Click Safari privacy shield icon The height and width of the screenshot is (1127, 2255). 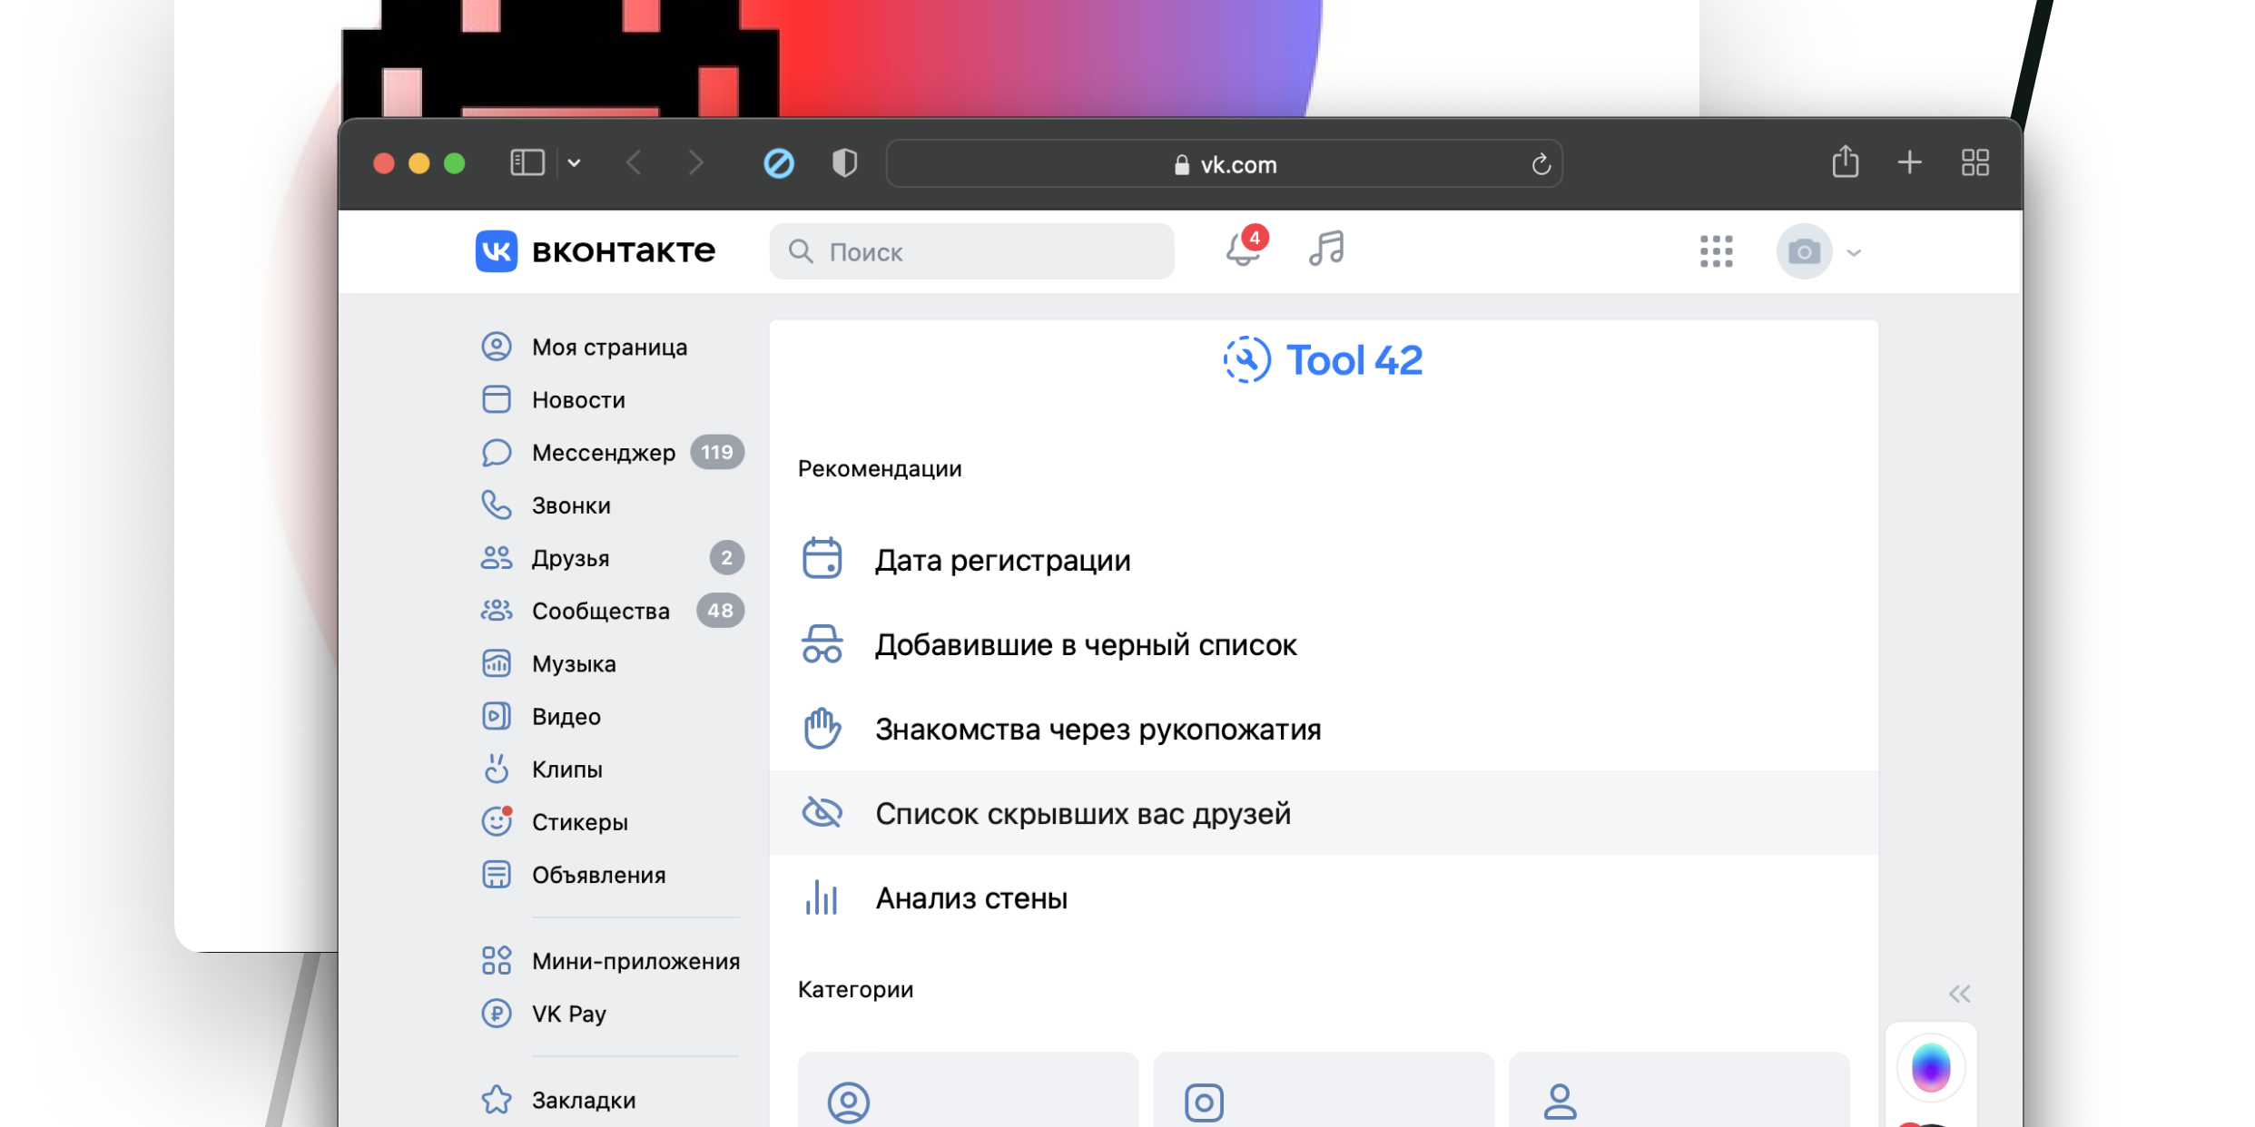point(844,163)
